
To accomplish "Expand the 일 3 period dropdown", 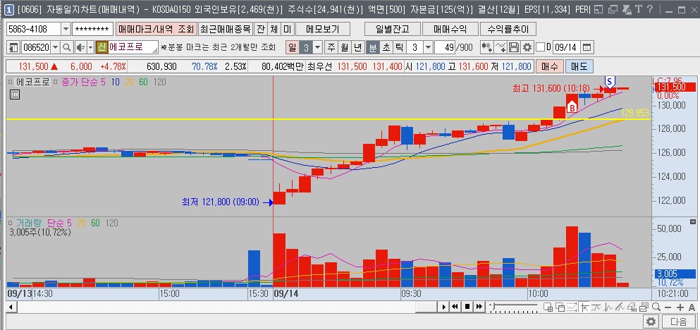I will click(x=317, y=47).
